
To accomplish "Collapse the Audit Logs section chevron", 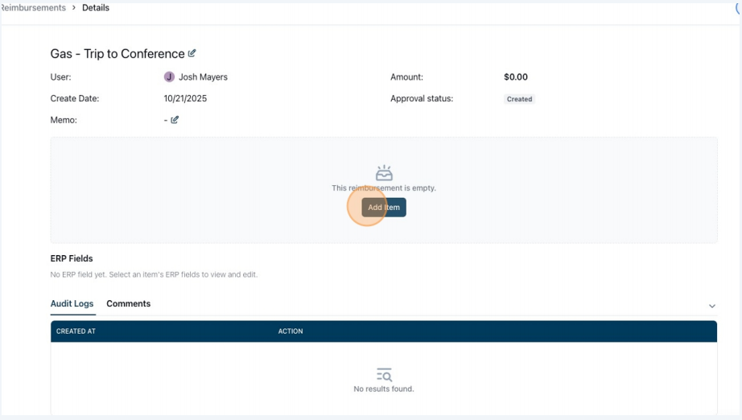I will (x=711, y=306).
